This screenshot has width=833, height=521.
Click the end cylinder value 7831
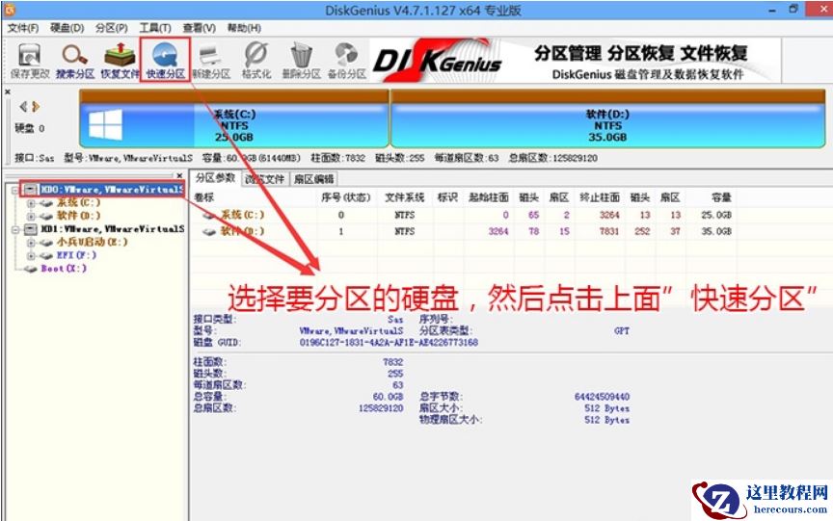[609, 231]
